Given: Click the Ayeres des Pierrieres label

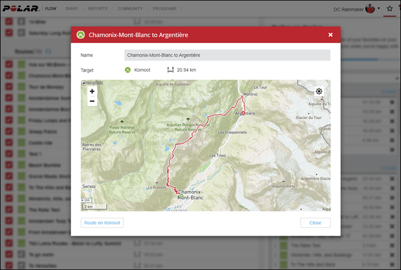Looking at the screenshot, I should click(x=92, y=147).
